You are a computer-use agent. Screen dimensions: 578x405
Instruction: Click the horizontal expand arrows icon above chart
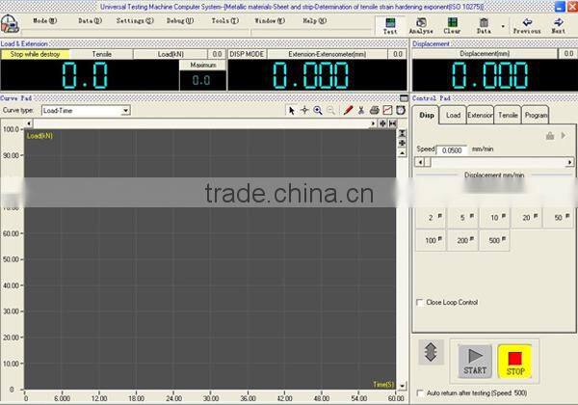pos(382,123)
